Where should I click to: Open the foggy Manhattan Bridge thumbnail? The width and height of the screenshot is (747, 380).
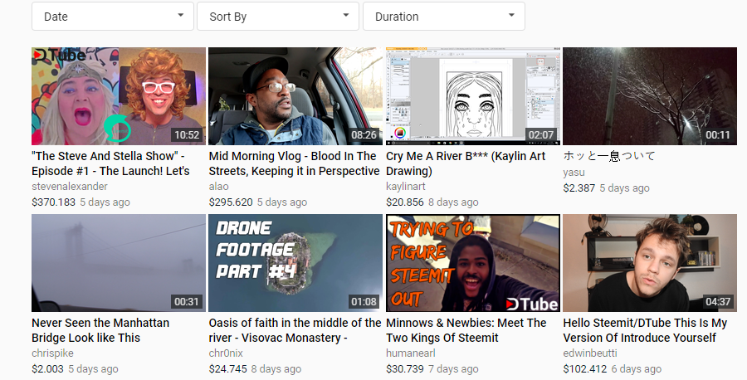pyautogui.click(x=119, y=263)
